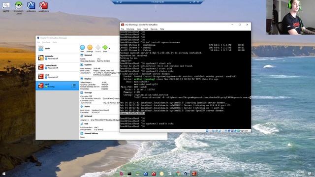Click hard disk activity icon in VM status bar
Screen dimensions: 315x177
pyautogui.click(x=207, y=131)
